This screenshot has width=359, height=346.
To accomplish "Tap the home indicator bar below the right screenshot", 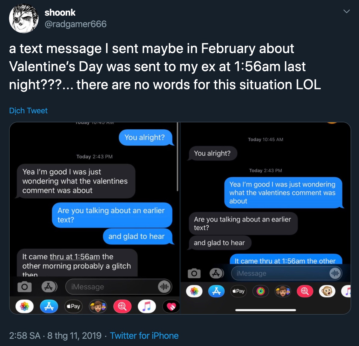I will click(x=265, y=310).
